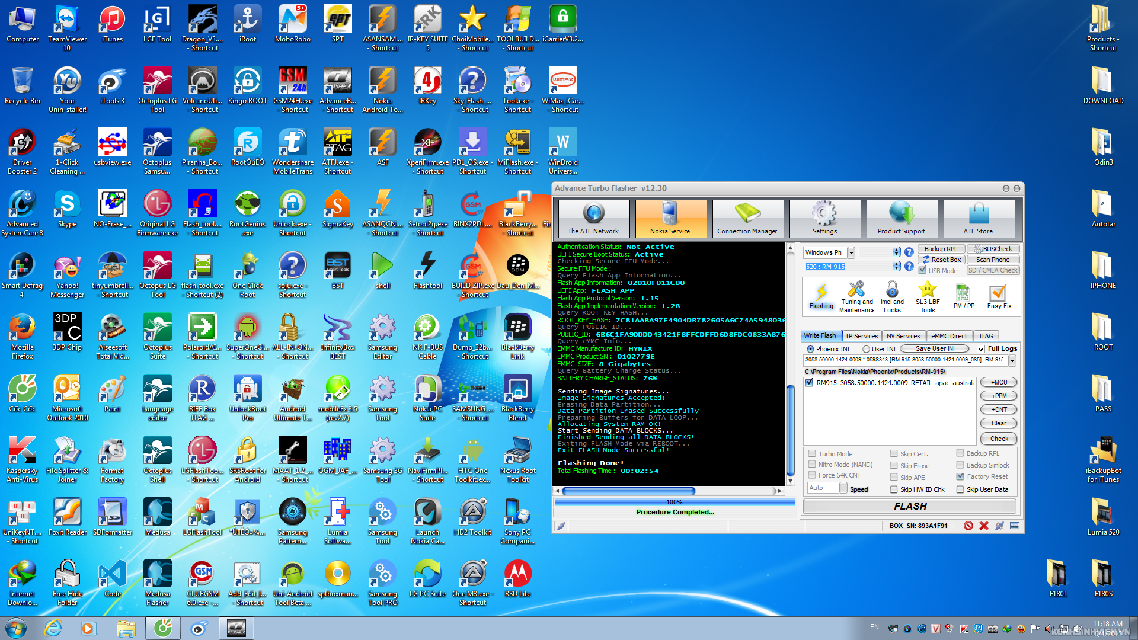Open the Auto speed dropdown
1138x640 pixels.
click(843, 488)
